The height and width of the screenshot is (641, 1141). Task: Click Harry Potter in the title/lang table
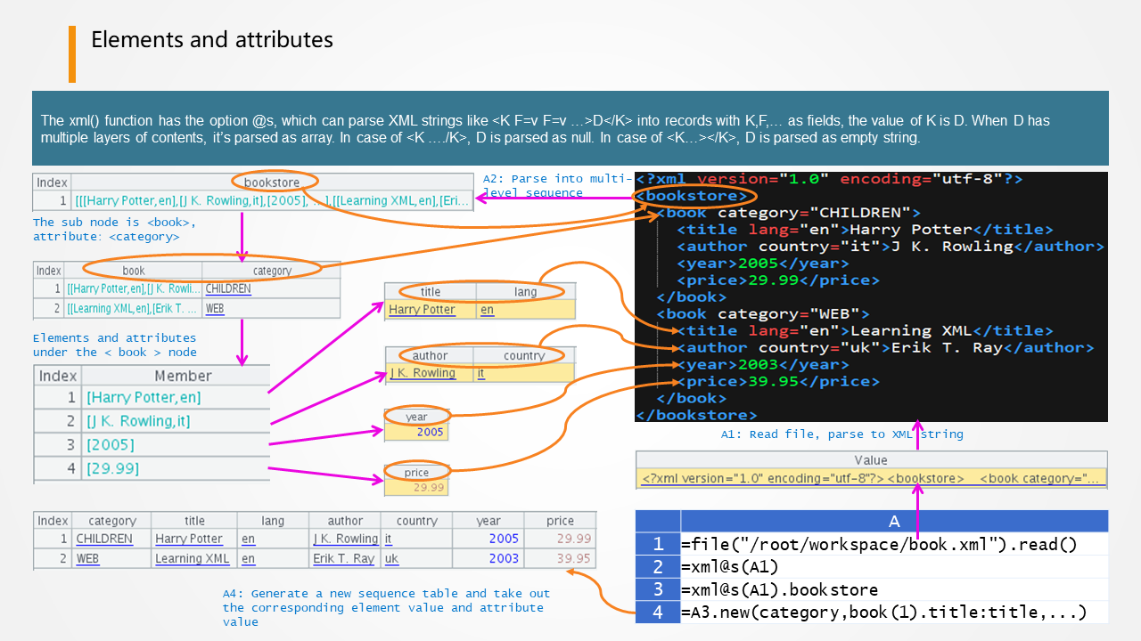(x=422, y=310)
